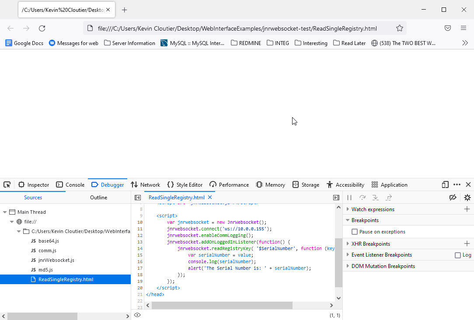Click the element picker icon in devtools
This screenshot has width=474, height=320.
pos(7,184)
